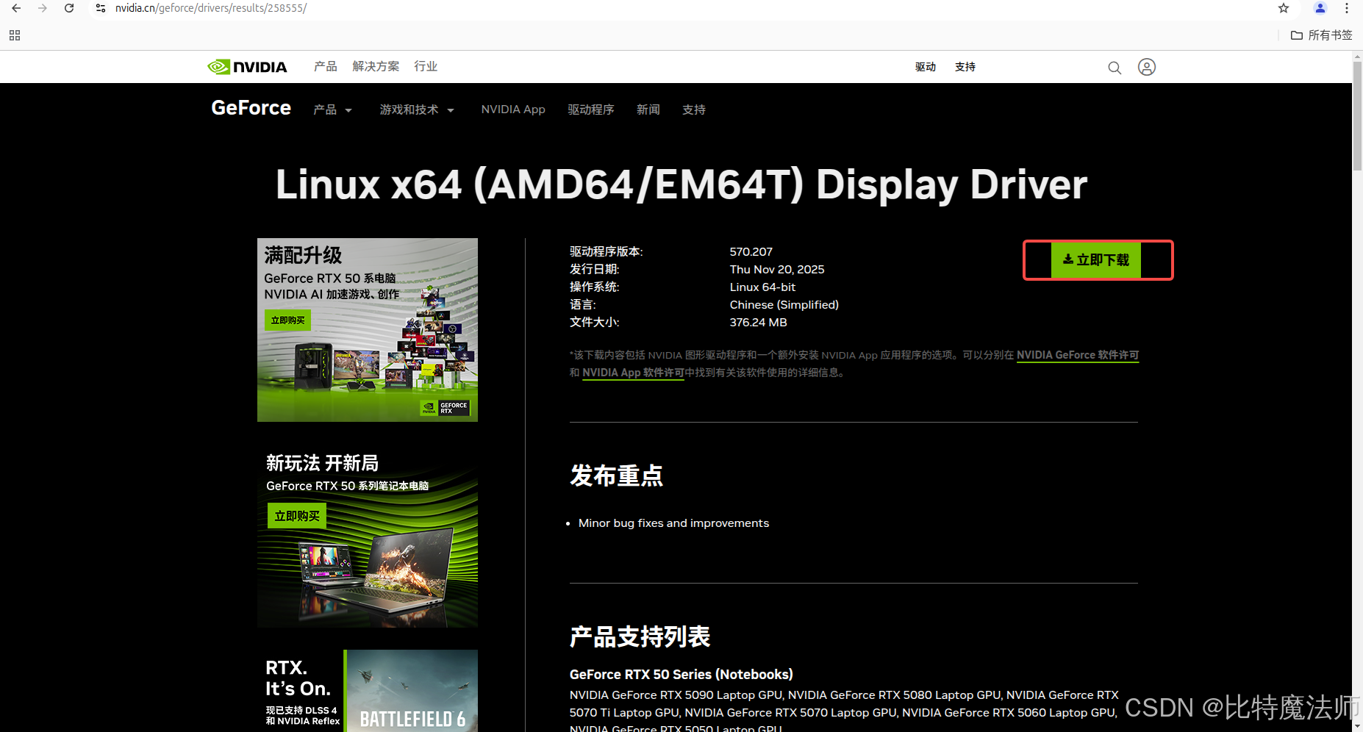The width and height of the screenshot is (1363, 732).
Task: Bookmark this page with star icon
Action: click(1284, 8)
